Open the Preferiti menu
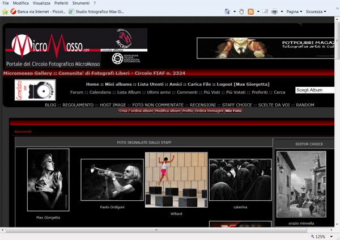 [61, 3]
